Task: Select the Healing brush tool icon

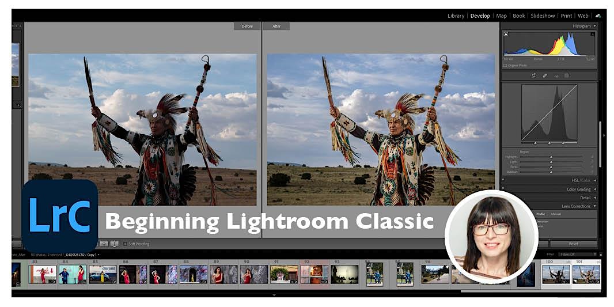Action: point(545,75)
